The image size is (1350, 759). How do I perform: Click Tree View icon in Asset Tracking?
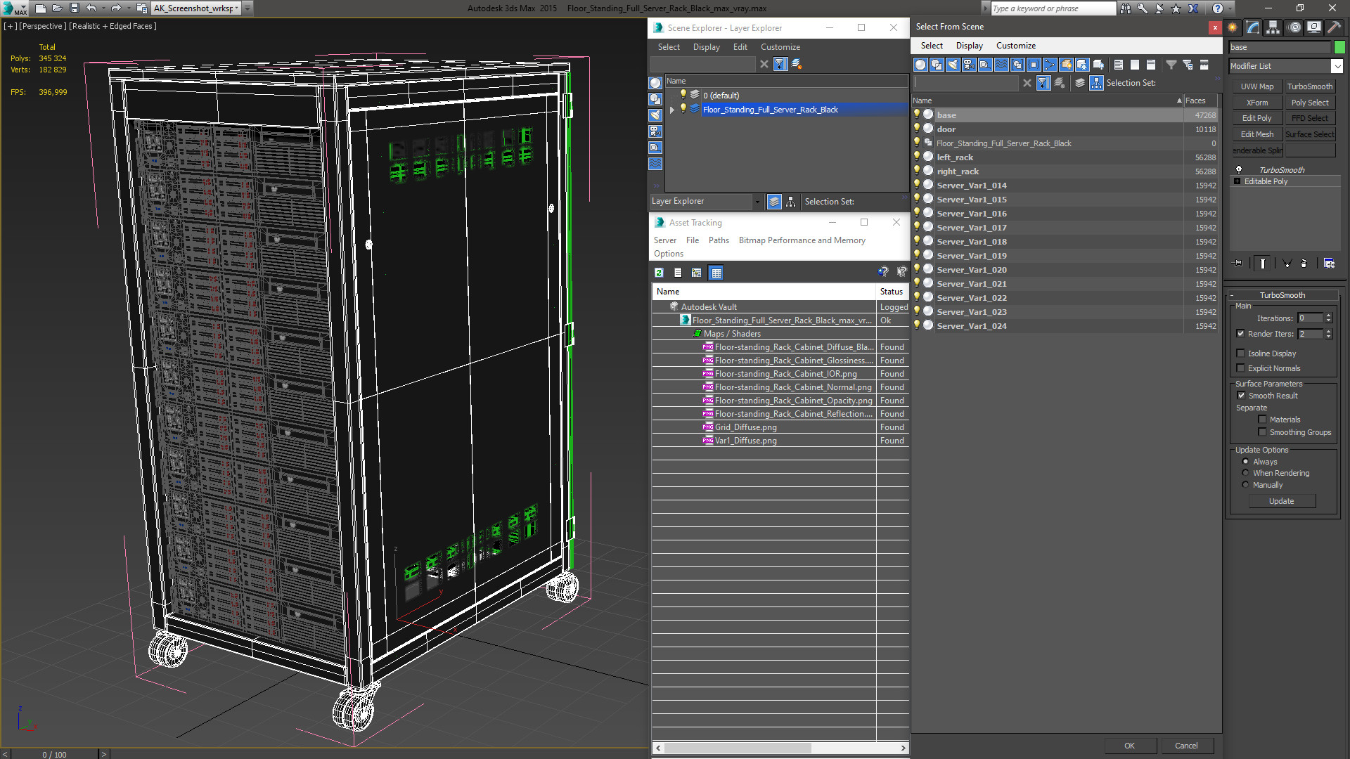tap(697, 273)
